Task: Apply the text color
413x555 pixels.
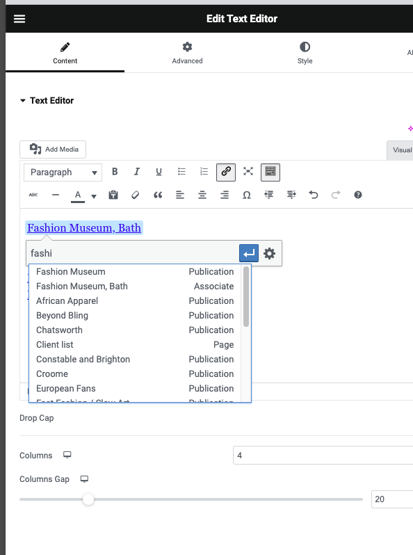Action: (x=78, y=195)
